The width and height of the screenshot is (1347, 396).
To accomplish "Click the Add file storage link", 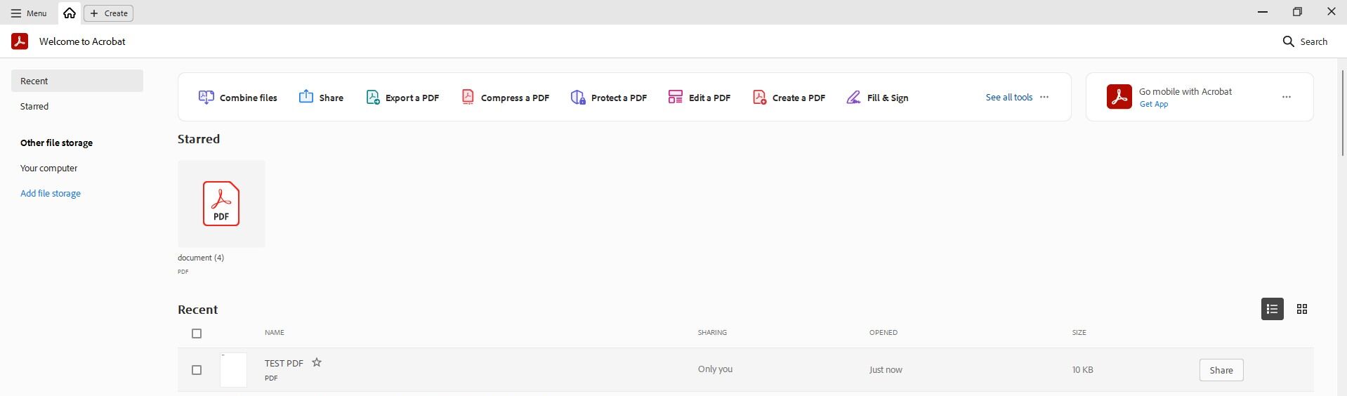I will pos(51,193).
